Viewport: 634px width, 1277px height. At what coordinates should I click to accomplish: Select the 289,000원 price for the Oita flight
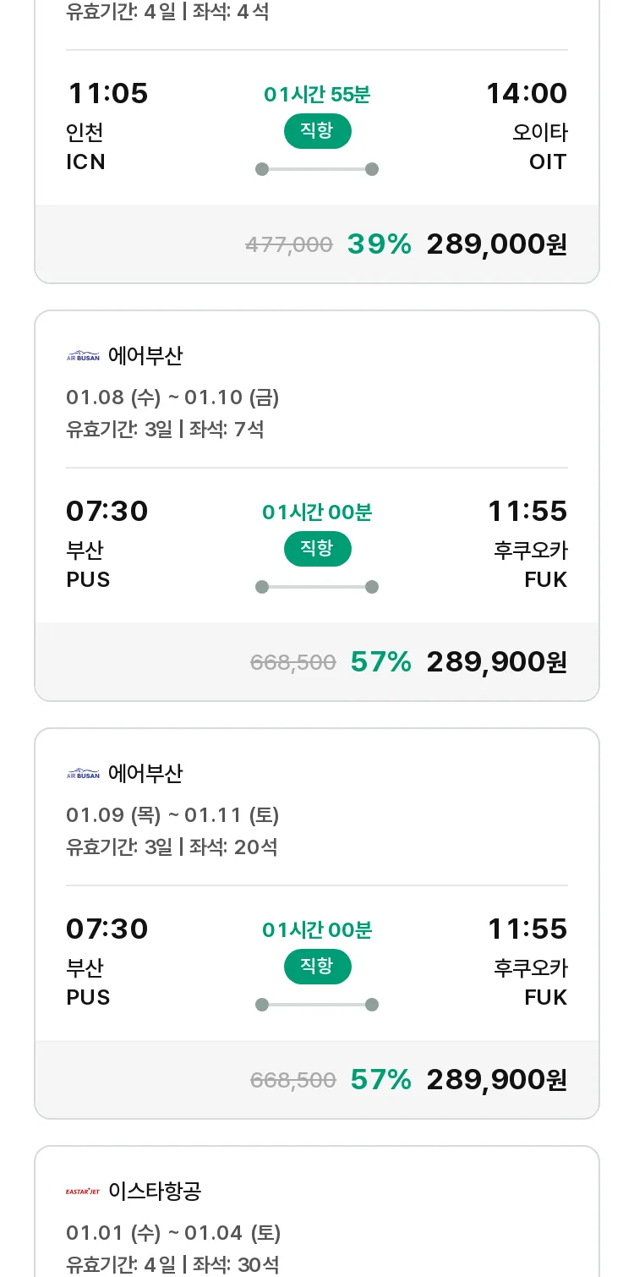(496, 244)
